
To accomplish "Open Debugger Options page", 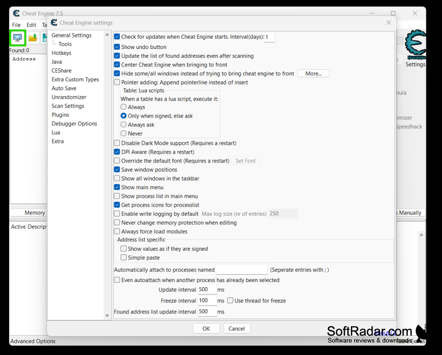I will pyautogui.click(x=74, y=124).
